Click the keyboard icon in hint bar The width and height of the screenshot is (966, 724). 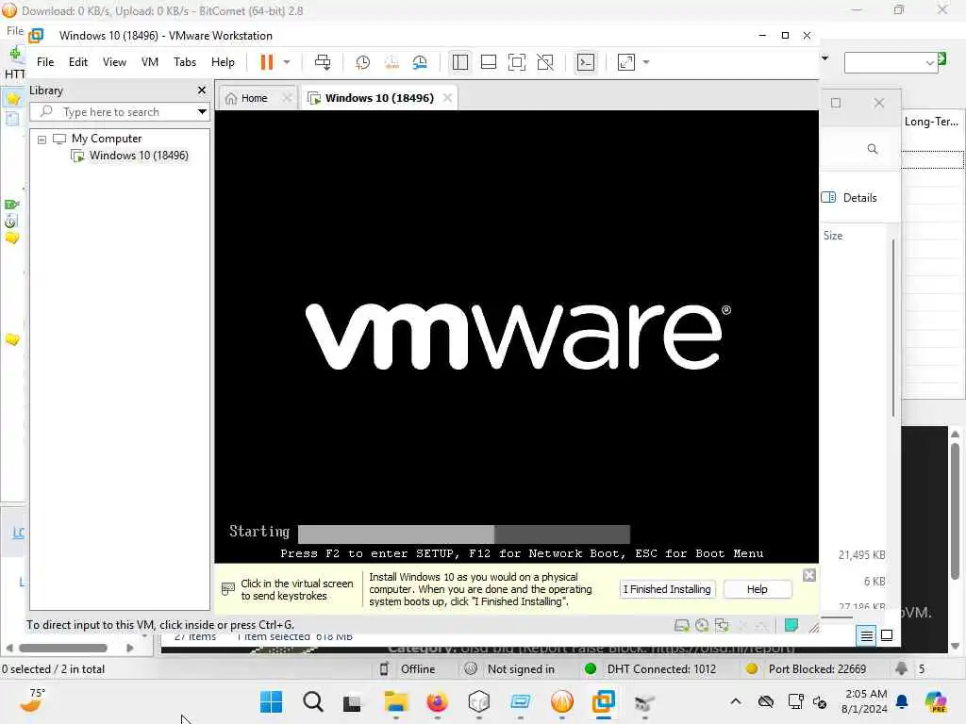tap(228, 589)
